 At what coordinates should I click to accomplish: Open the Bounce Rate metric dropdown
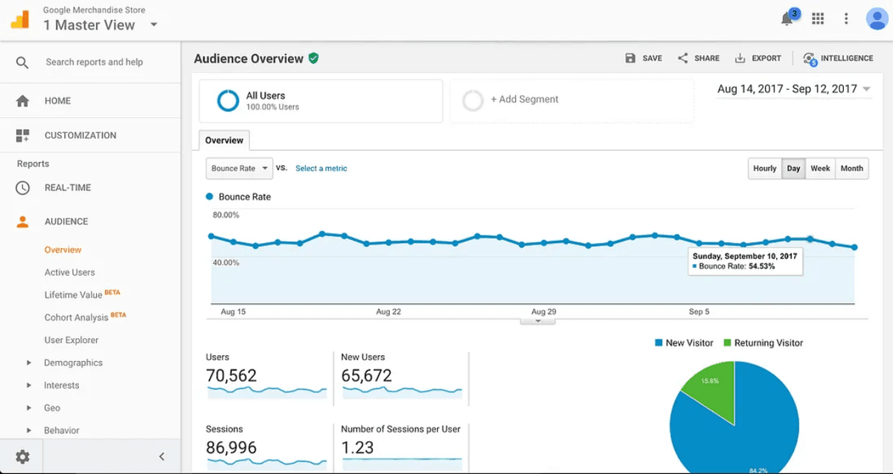(239, 168)
